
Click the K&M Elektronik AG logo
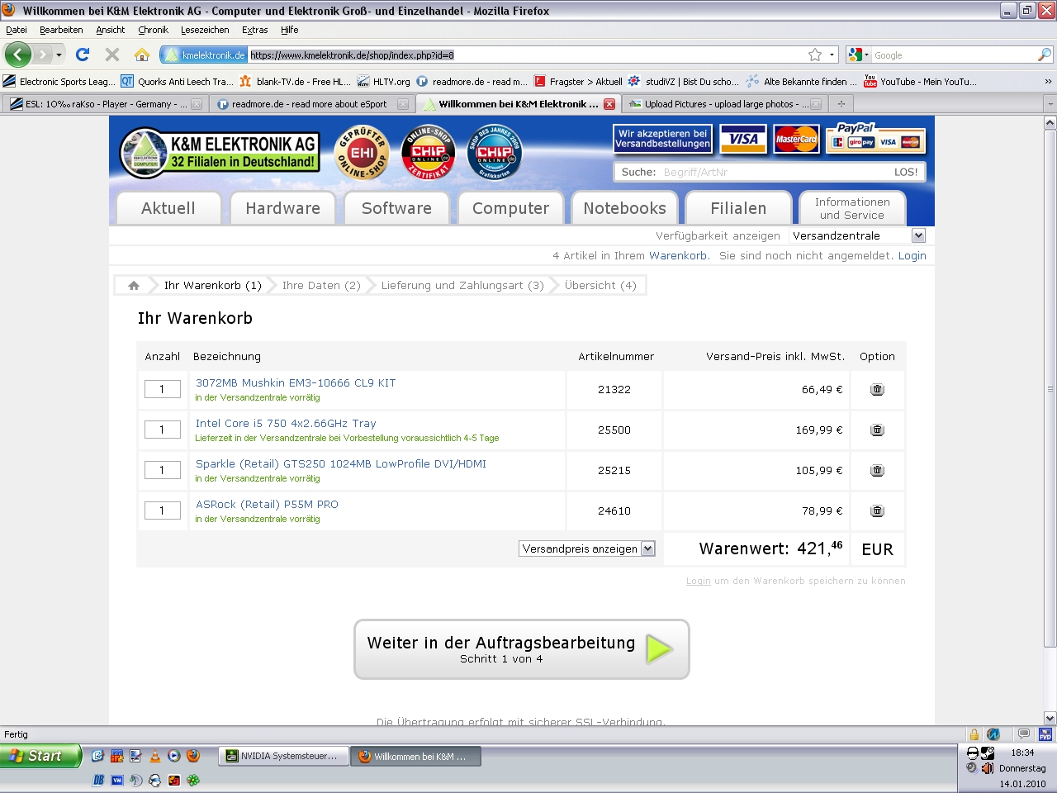[219, 153]
